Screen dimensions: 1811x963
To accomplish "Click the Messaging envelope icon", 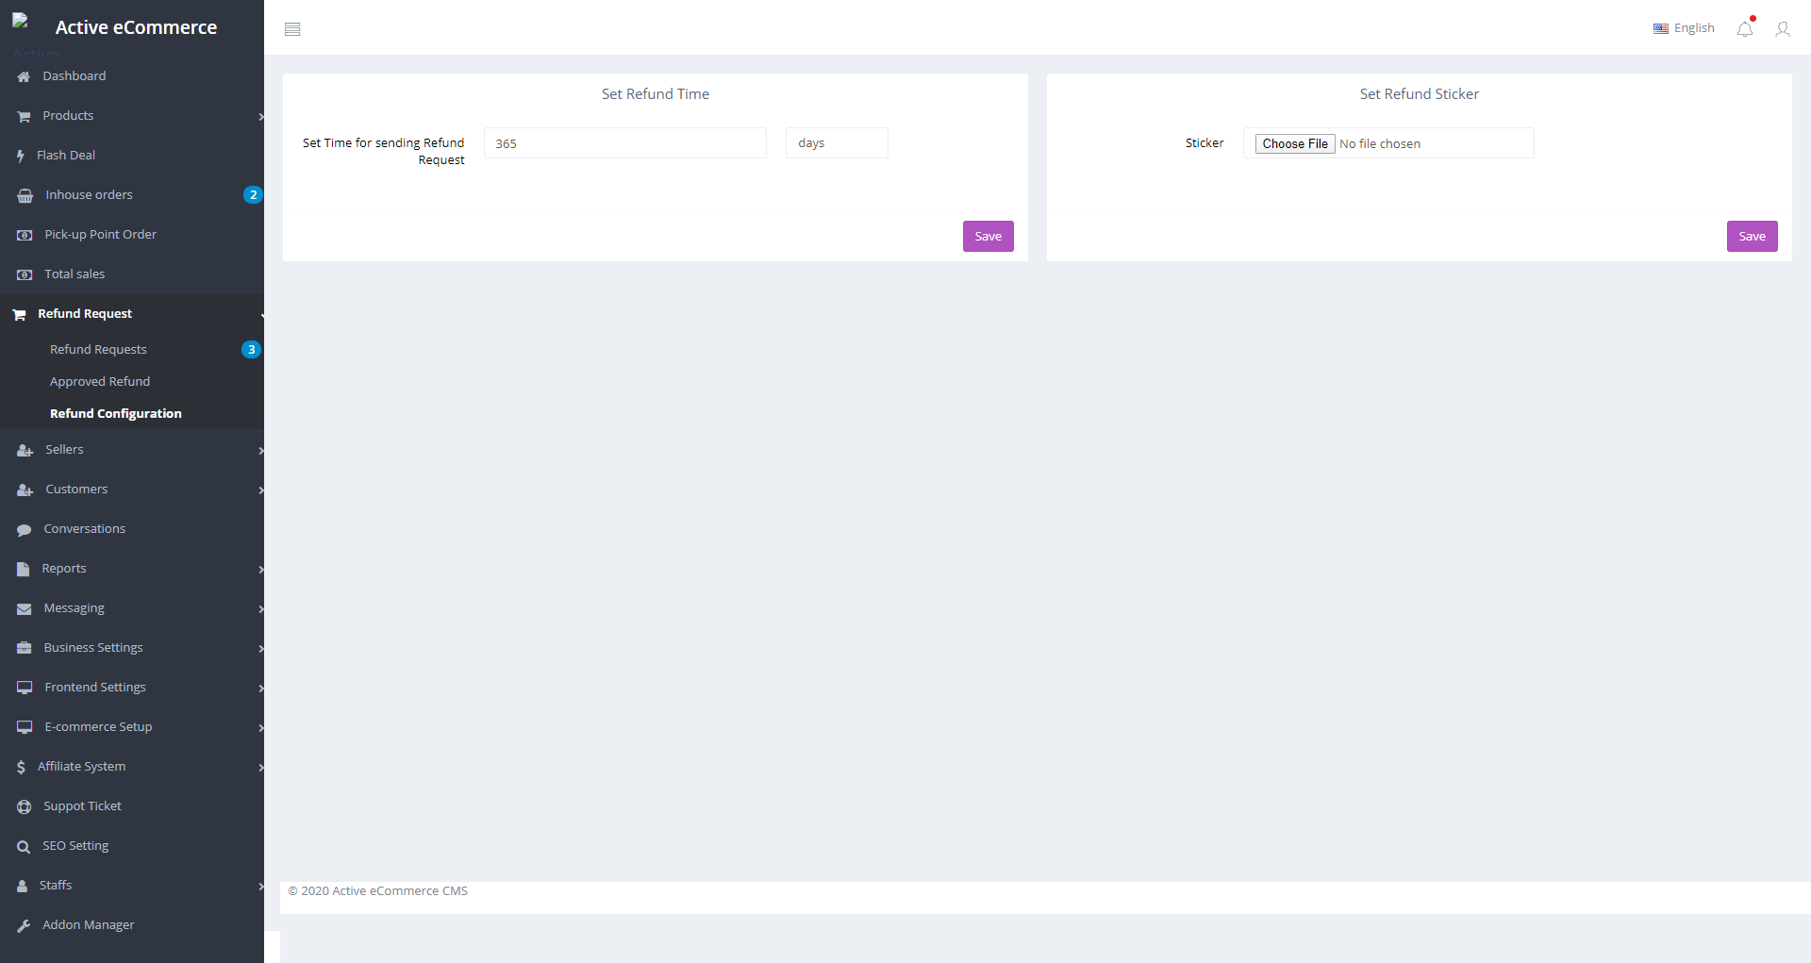I will coord(25,608).
